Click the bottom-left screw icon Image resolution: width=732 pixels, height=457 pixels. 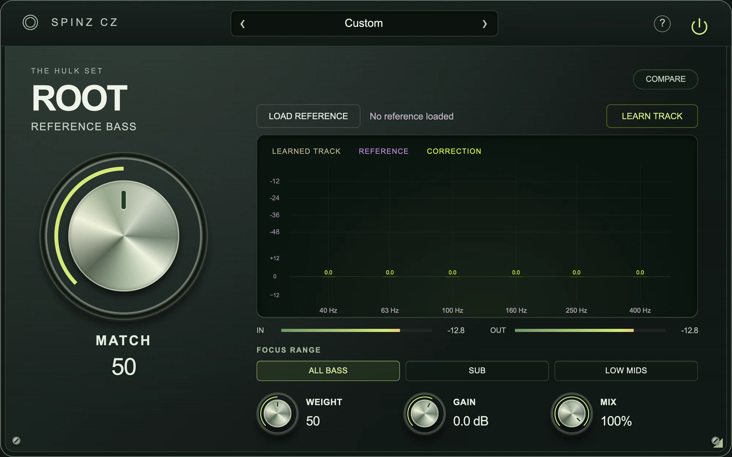coord(16,441)
